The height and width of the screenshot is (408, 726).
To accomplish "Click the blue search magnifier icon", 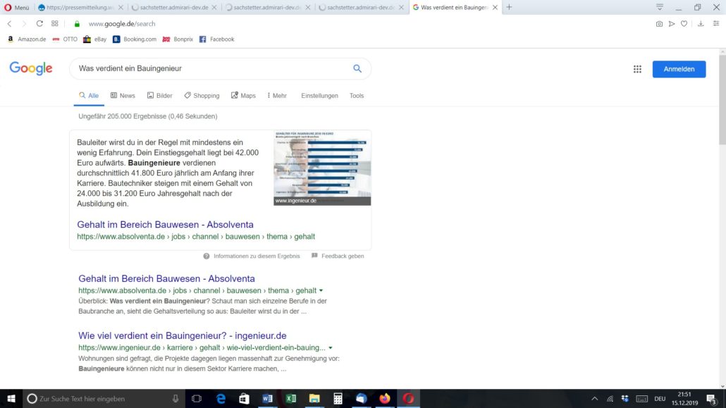I will pyautogui.click(x=357, y=68).
